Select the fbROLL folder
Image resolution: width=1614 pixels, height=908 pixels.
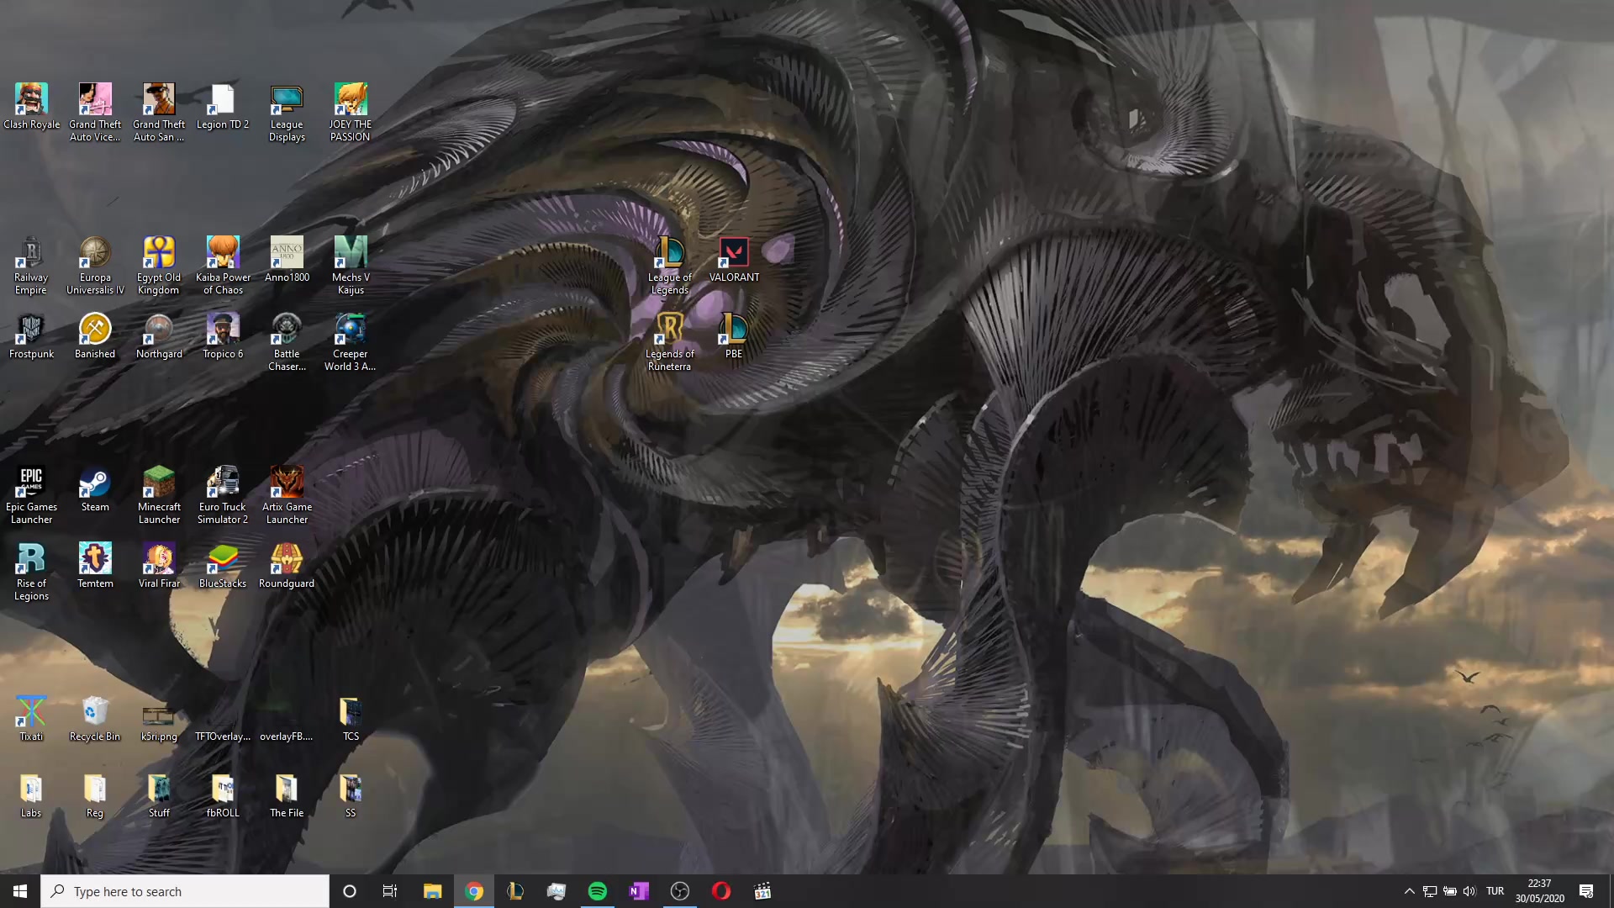223,795
